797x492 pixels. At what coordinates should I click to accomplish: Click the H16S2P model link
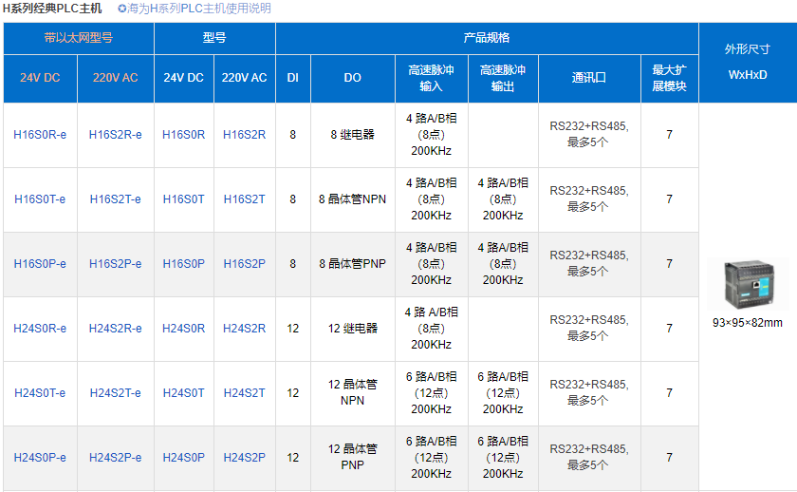244,264
